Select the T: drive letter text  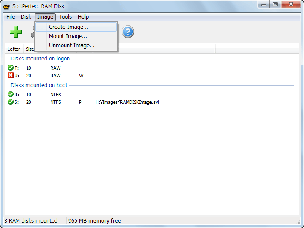(16, 68)
